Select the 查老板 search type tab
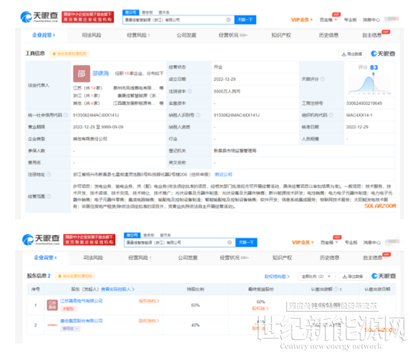This screenshot has width=413, height=353. pyautogui.click(x=148, y=12)
